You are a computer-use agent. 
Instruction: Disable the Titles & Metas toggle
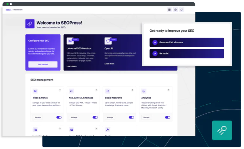[59, 117]
